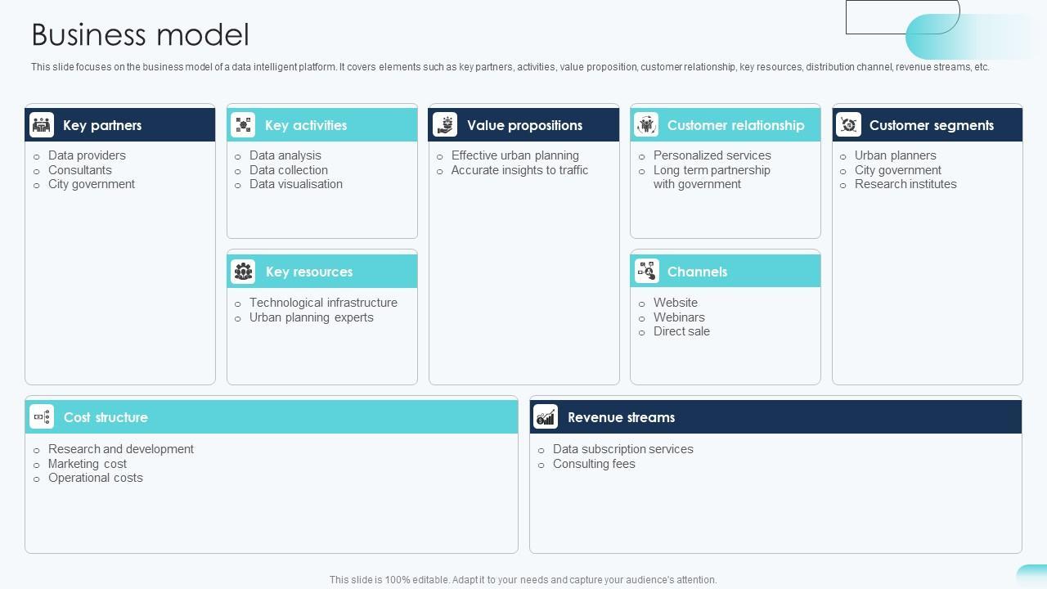Click the Value propositions icon
The width and height of the screenshot is (1047, 589).
445,125
